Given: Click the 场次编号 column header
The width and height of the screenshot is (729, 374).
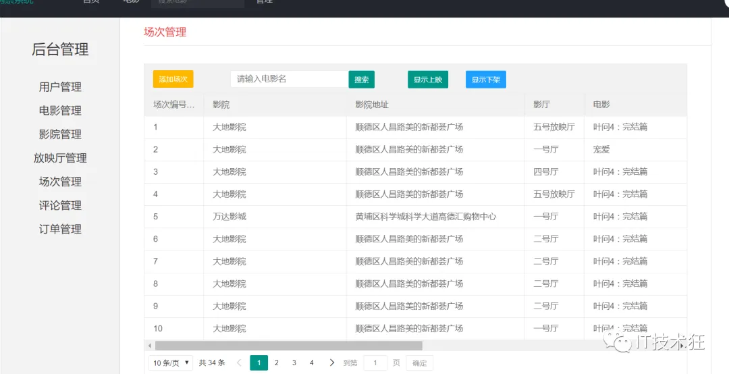Looking at the screenshot, I should (x=174, y=105).
